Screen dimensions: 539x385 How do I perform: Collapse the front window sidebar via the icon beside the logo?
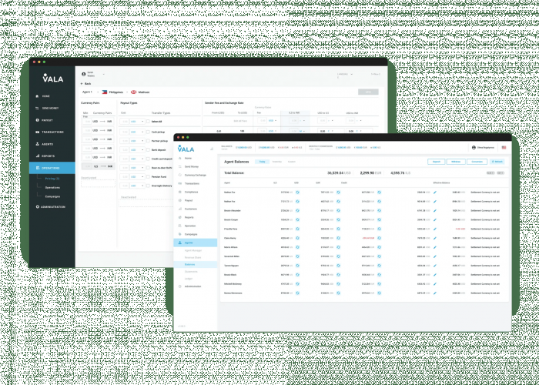tap(212, 149)
